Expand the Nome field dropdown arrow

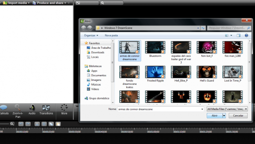[202, 109]
